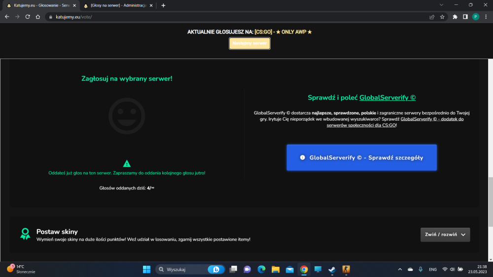Click the Google Chrome taskbar icon
Image resolution: width=493 pixels, height=277 pixels.
click(x=304, y=269)
